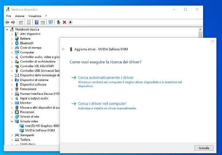Click the NVIDIA GeForce 610M adapter icon
The width and height of the screenshot is (222, 155).
click(22, 130)
